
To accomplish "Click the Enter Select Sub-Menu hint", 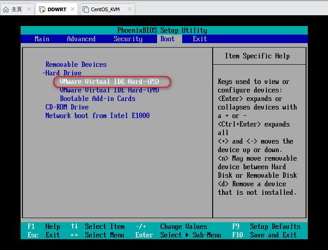I will 178,235.
